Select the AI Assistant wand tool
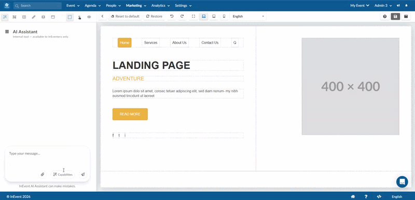The image size is (415, 200). (5, 17)
